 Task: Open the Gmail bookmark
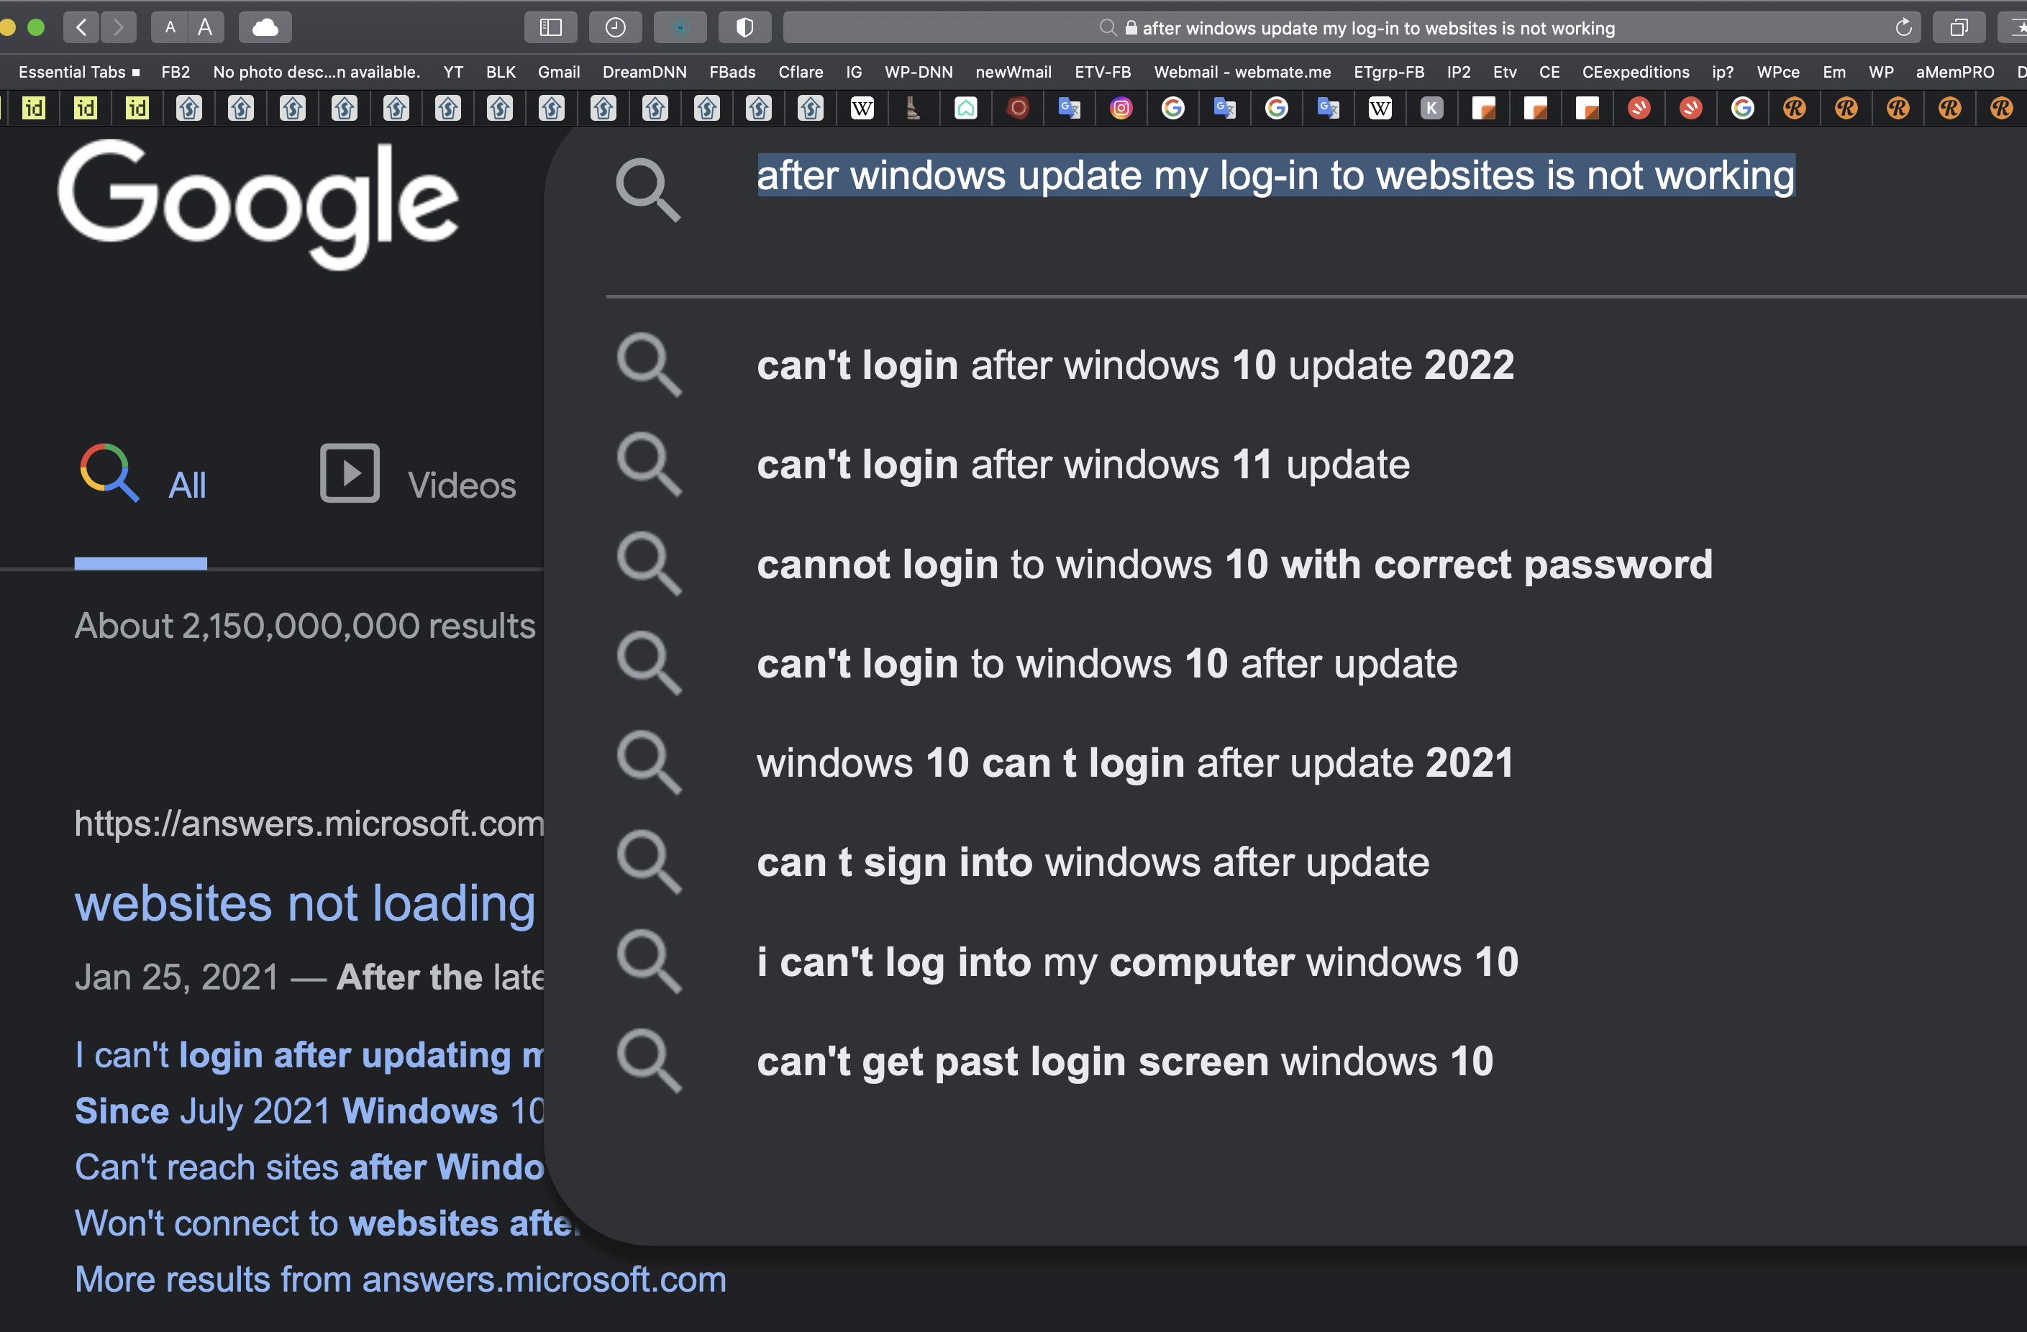(x=559, y=71)
